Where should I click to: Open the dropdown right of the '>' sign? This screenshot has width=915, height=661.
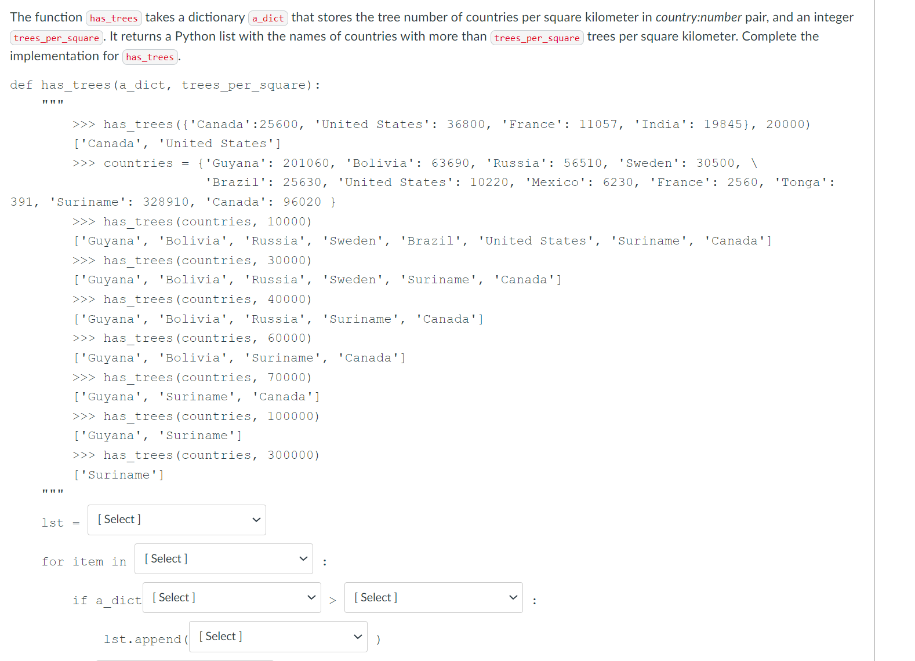[434, 597]
